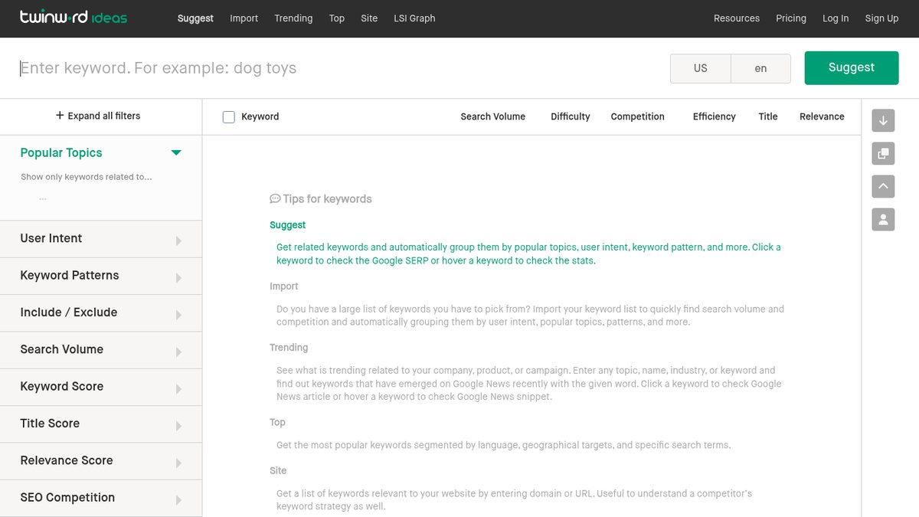Sort by Efficiency column header
This screenshot has width=919, height=517.
click(x=715, y=116)
